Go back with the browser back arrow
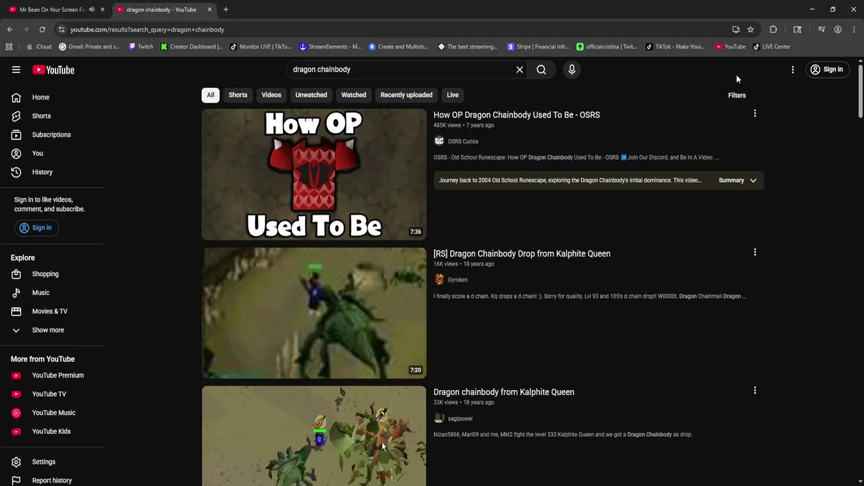The image size is (864, 486). (9, 30)
